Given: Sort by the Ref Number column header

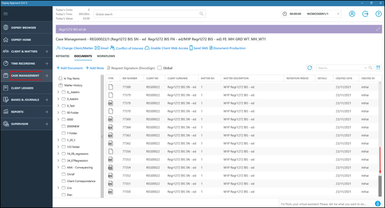Looking at the screenshot, I should pos(130,78).
